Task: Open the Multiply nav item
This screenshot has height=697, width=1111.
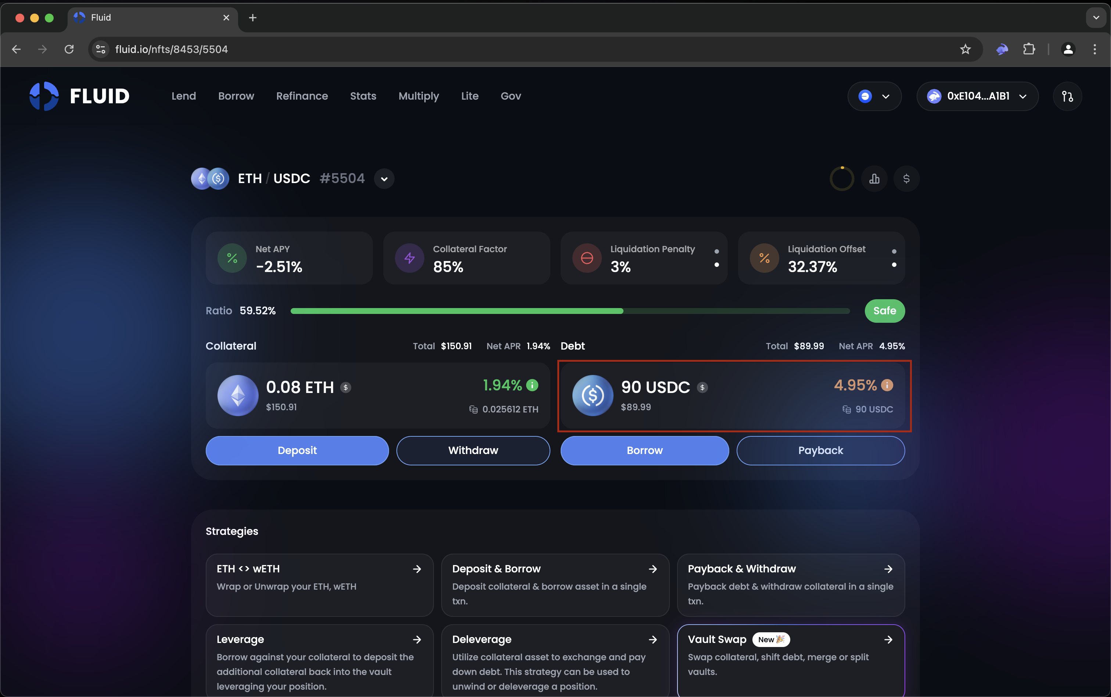Action: [x=419, y=96]
